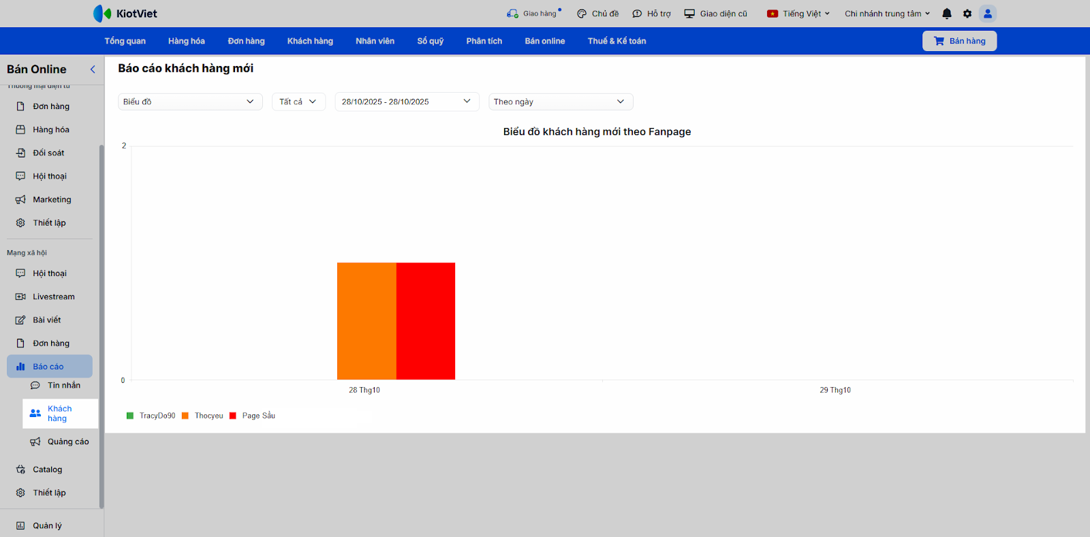This screenshot has height=537, width=1090.
Task: Click the Livestream camera icon
Action: pyautogui.click(x=20, y=296)
